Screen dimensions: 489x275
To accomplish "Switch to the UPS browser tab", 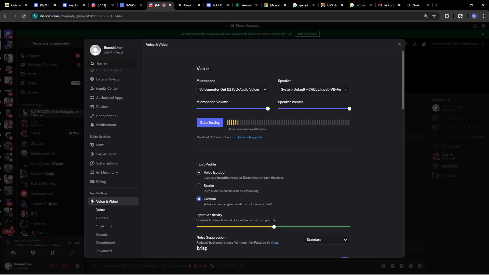I will click(332, 5).
